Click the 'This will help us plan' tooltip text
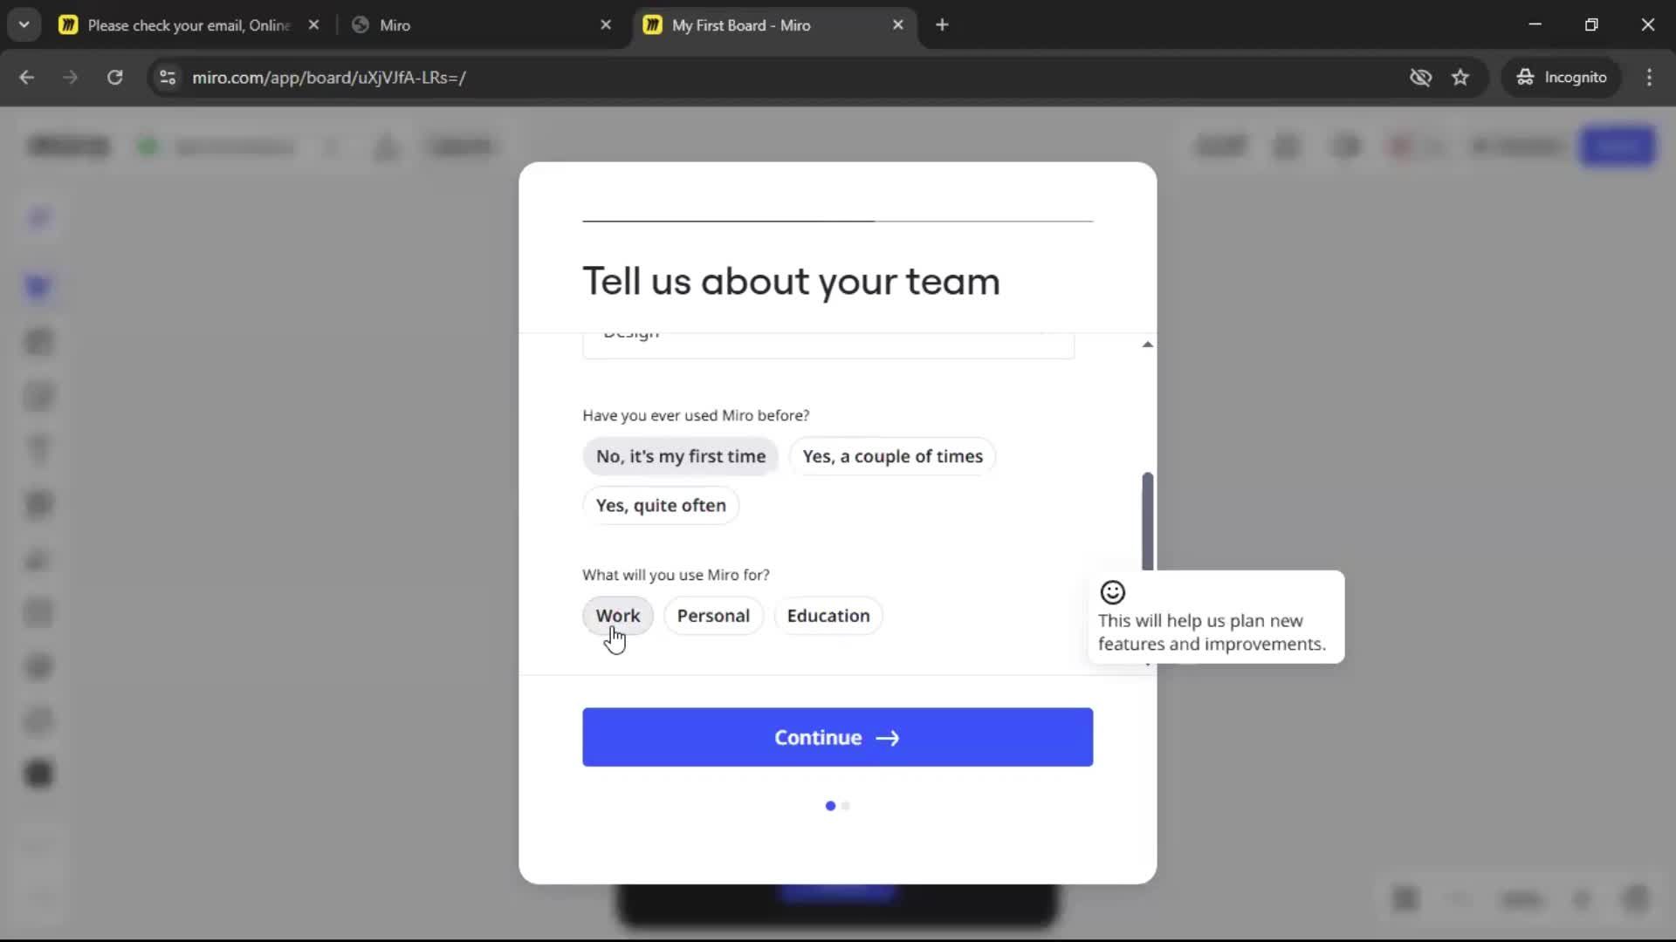This screenshot has width=1676, height=942. 1212,632
